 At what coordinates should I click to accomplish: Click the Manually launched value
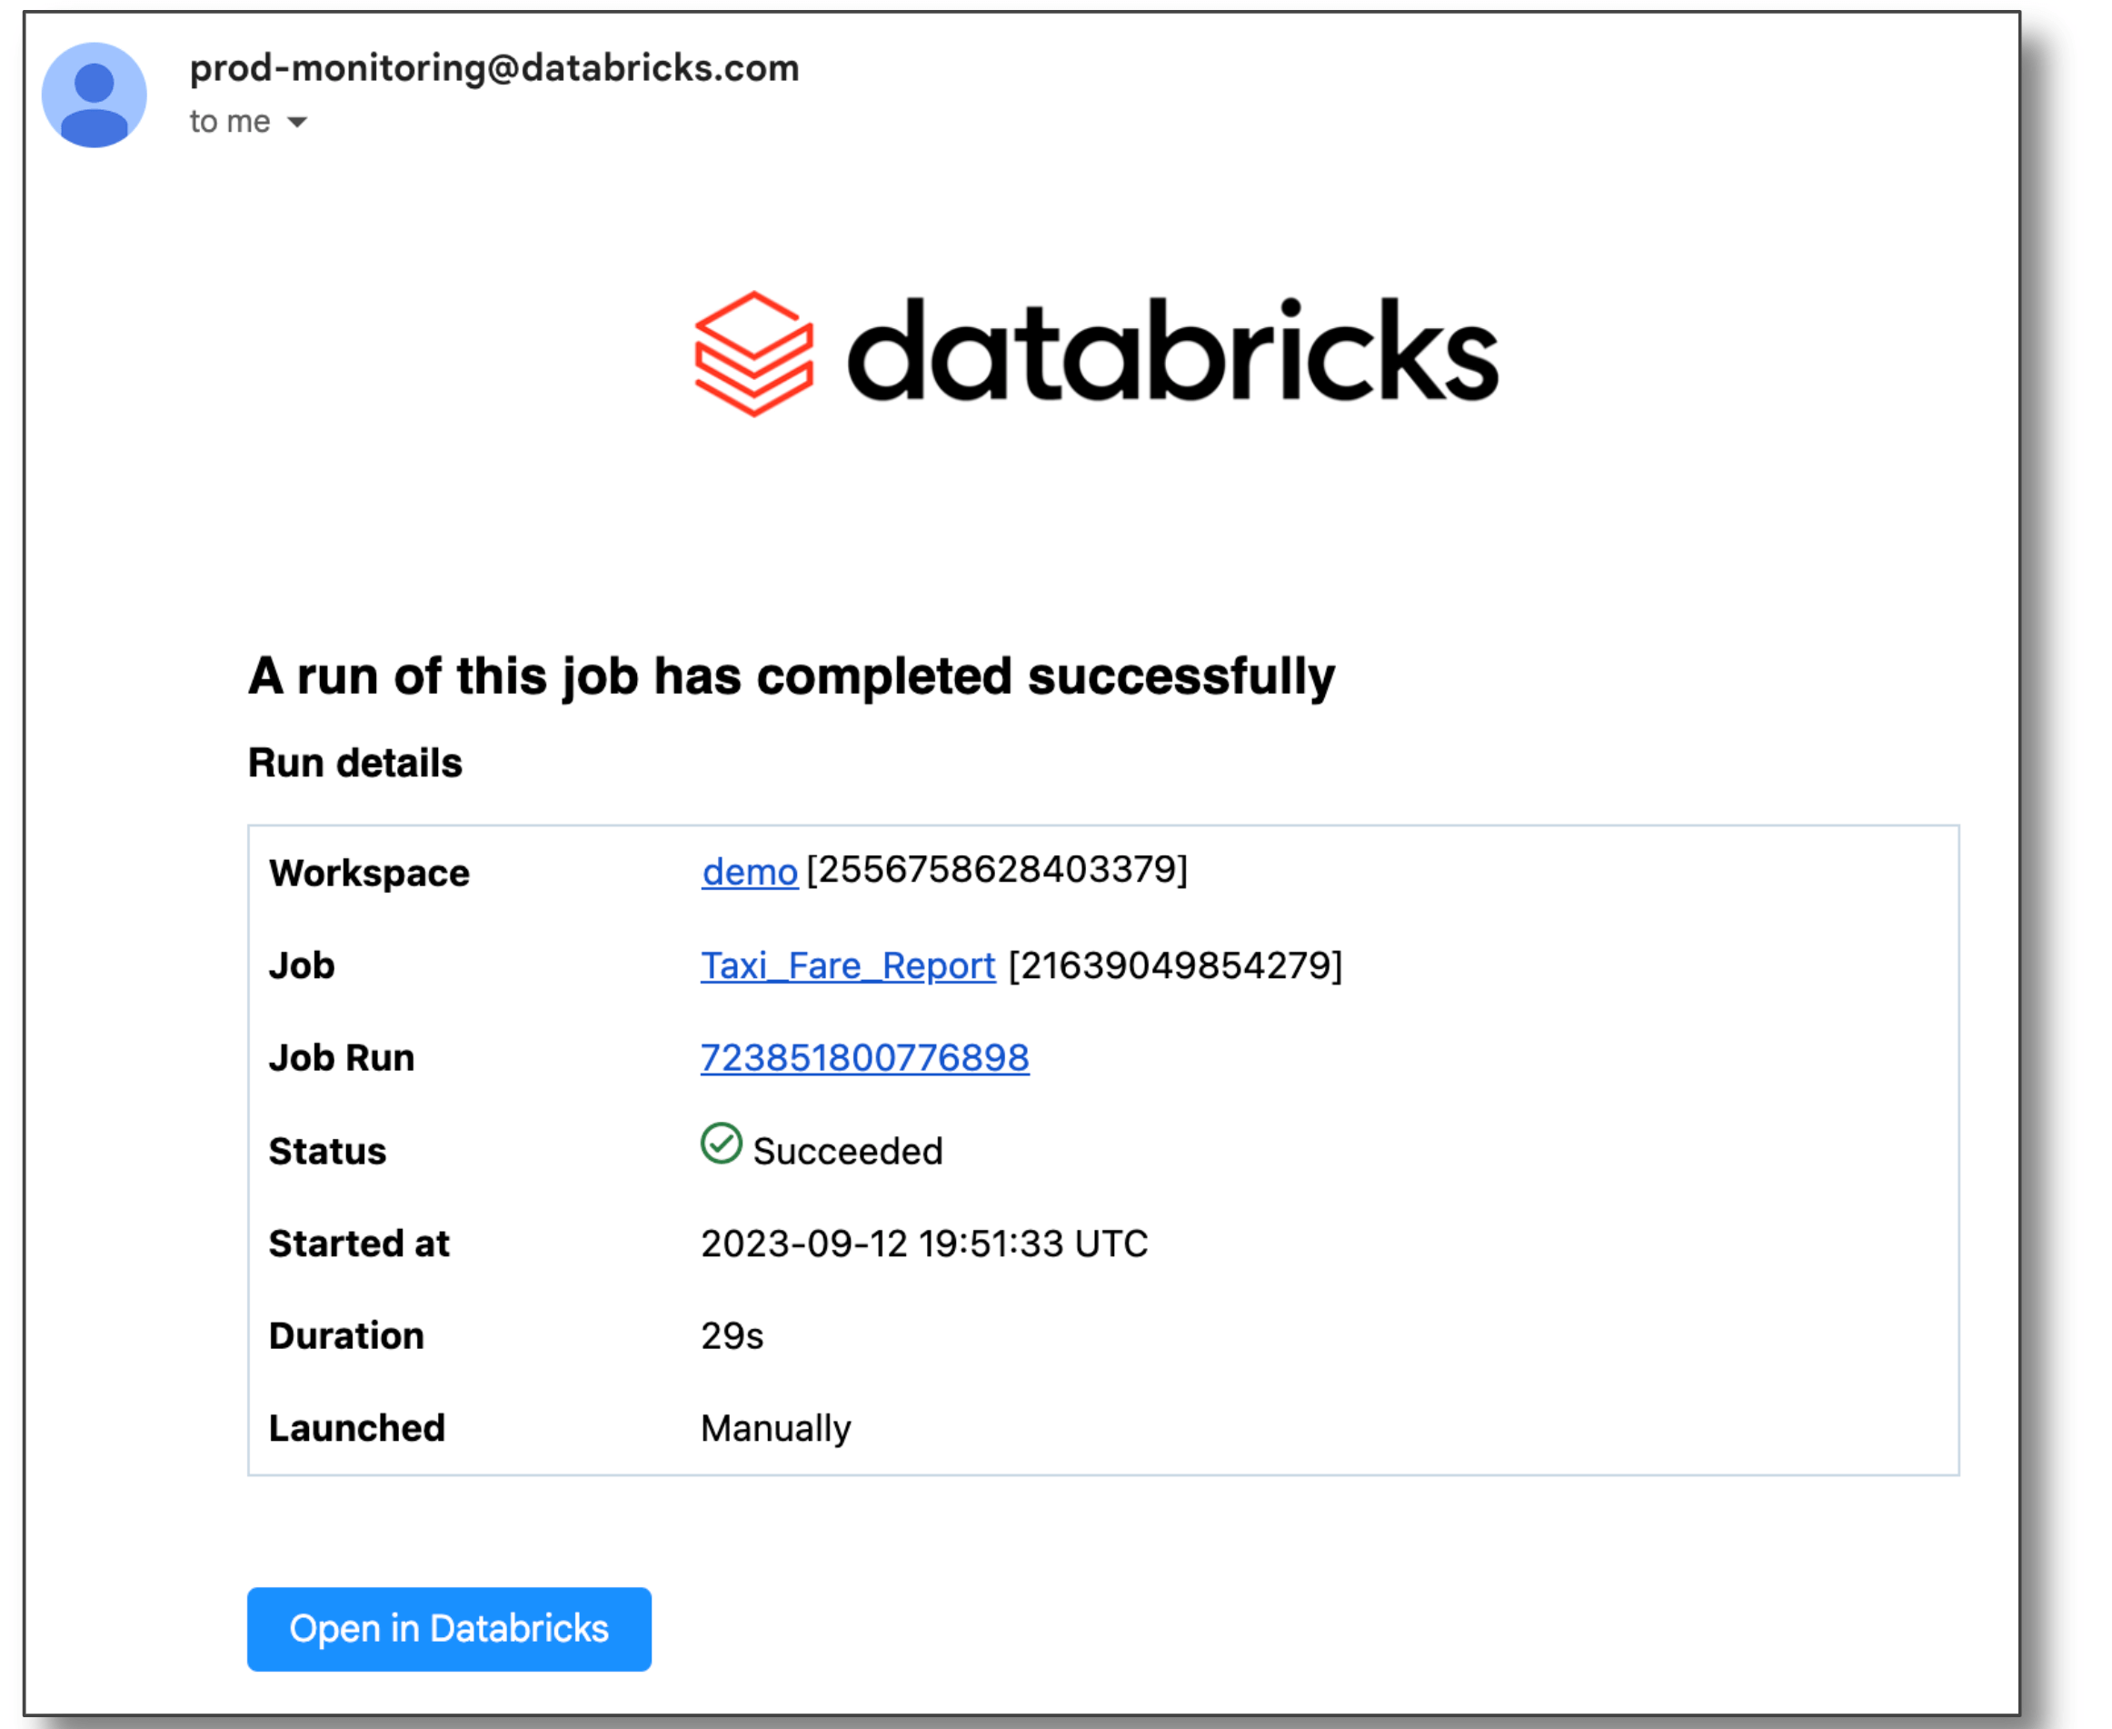[x=776, y=1428]
